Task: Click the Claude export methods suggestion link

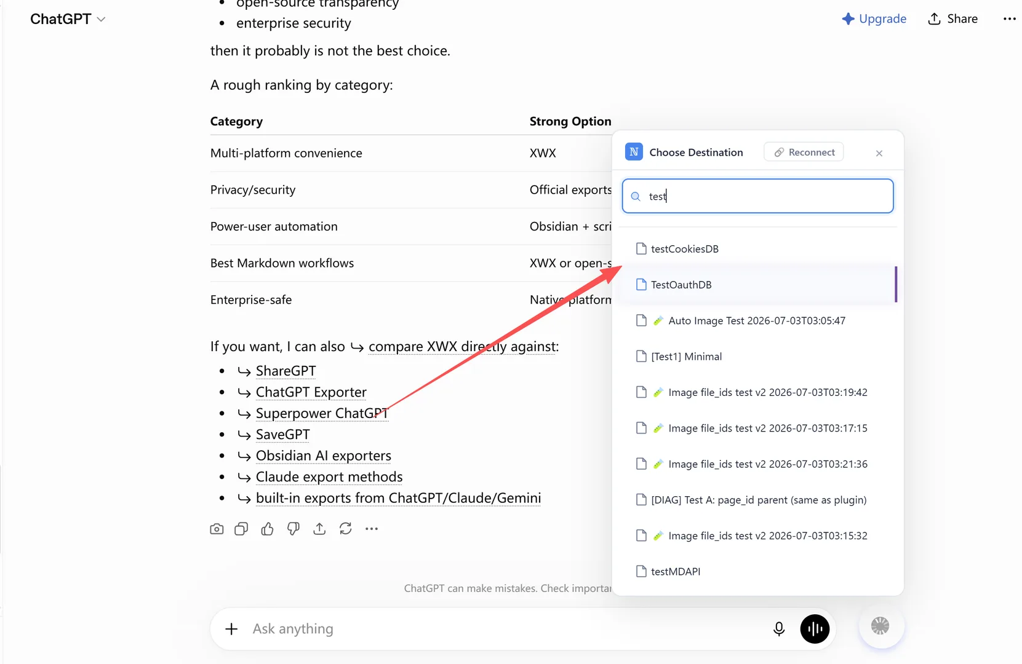Action: (x=329, y=477)
